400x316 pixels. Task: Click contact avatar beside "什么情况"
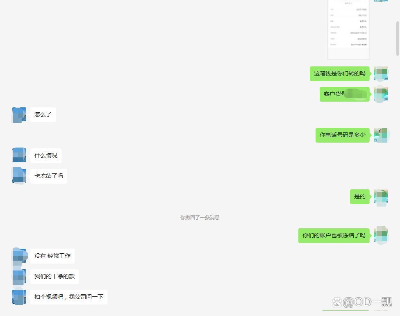(x=19, y=155)
